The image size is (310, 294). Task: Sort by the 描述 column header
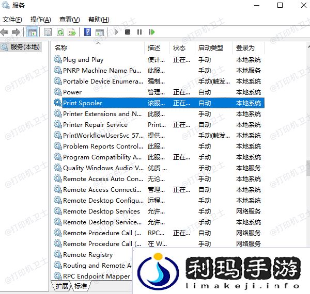point(157,48)
